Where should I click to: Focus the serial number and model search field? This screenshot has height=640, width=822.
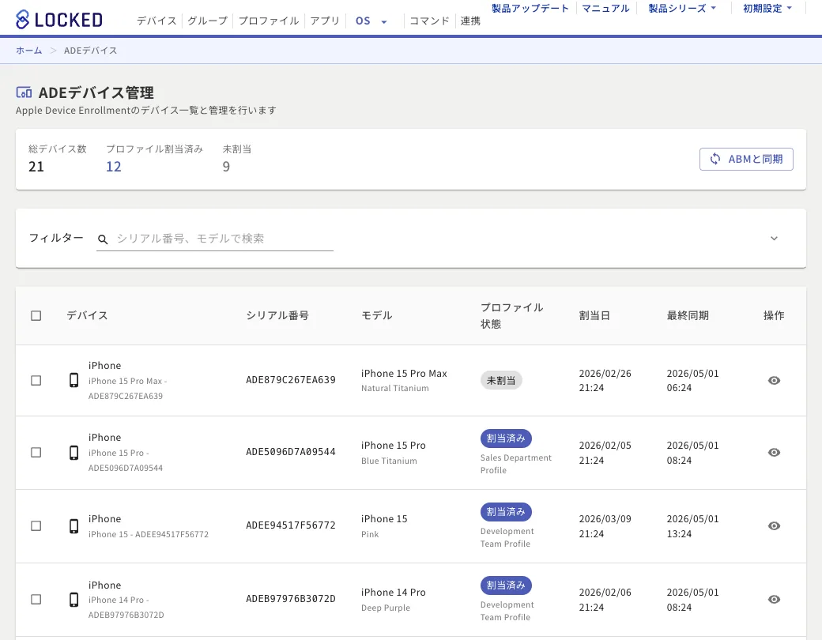tap(215, 239)
